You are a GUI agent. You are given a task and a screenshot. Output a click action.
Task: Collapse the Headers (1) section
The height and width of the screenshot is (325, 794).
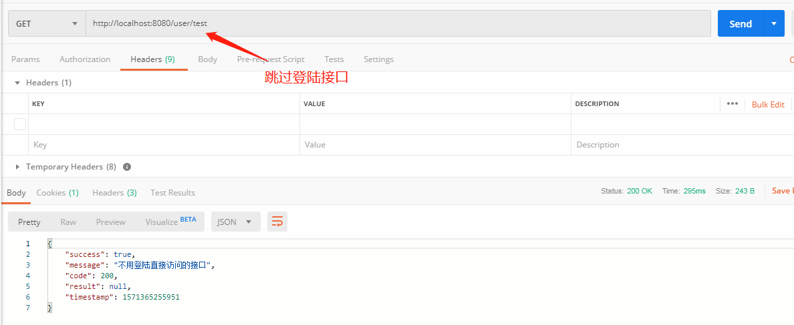click(x=18, y=82)
